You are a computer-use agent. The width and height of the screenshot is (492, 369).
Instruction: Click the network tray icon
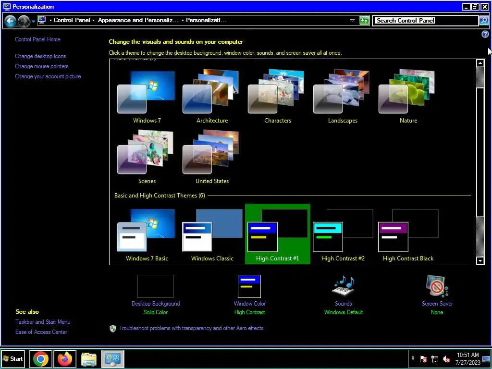click(x=435, y=358)
